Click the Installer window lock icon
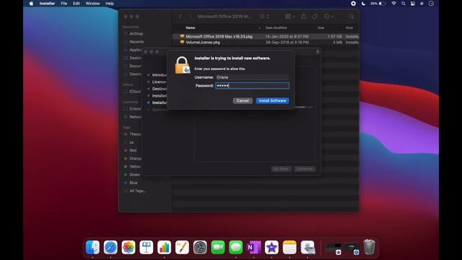This screenshot has height=260, width=462. [x=318, y=51]
